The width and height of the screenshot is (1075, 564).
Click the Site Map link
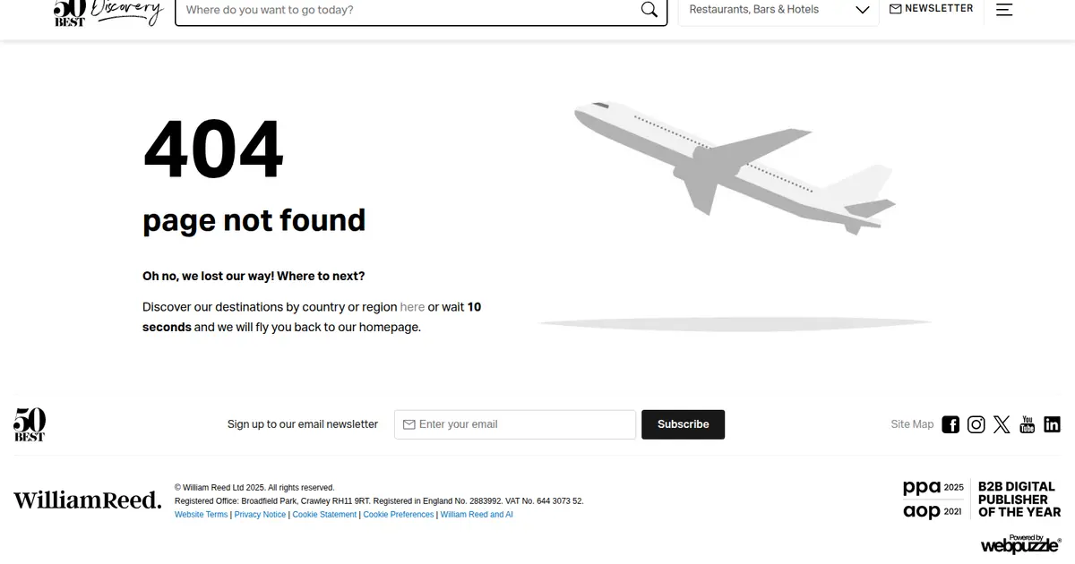[x=912, y=424]
